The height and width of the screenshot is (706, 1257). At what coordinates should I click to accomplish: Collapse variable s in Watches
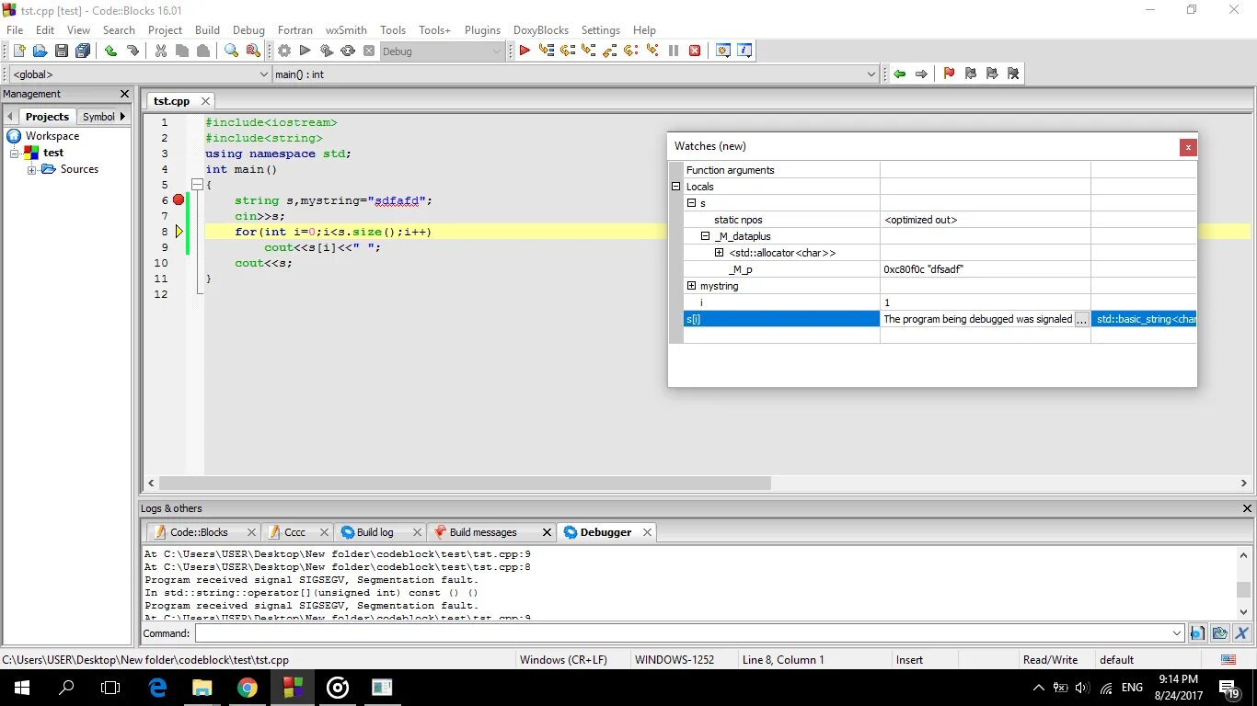coord(691,203)
